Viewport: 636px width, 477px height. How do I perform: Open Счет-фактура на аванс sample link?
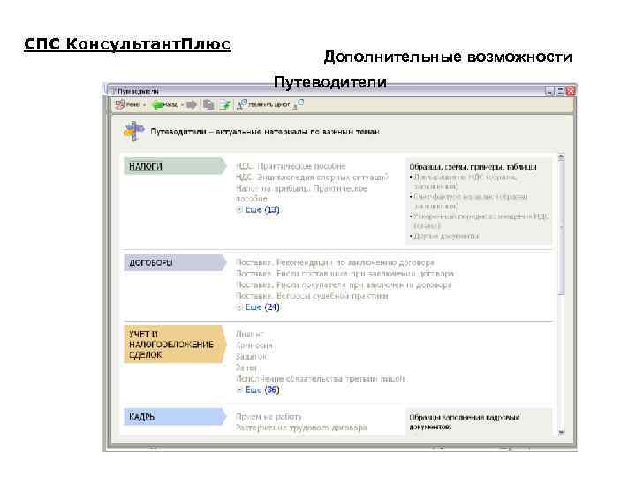(471, 201)
